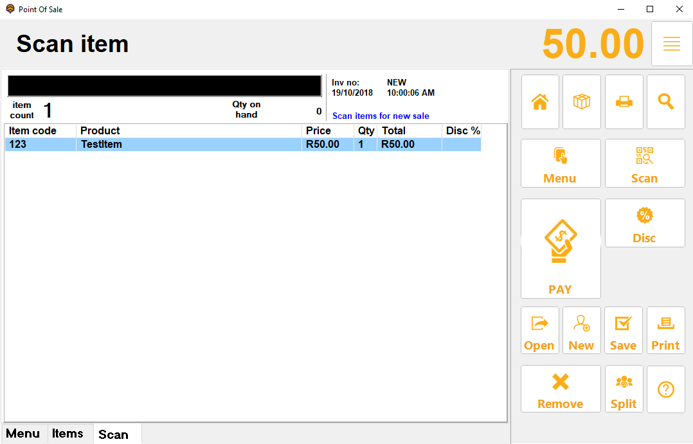Open search with magnifying glass icon
The width and height of the screenshot is (693, 444).
[x=665, y=102]
